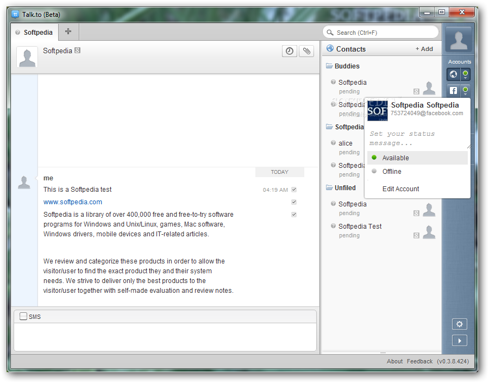This screenshot has width=489, height=383.
Task: Open Talk.to account status dropdown
Action: click(x=465, y=74)
